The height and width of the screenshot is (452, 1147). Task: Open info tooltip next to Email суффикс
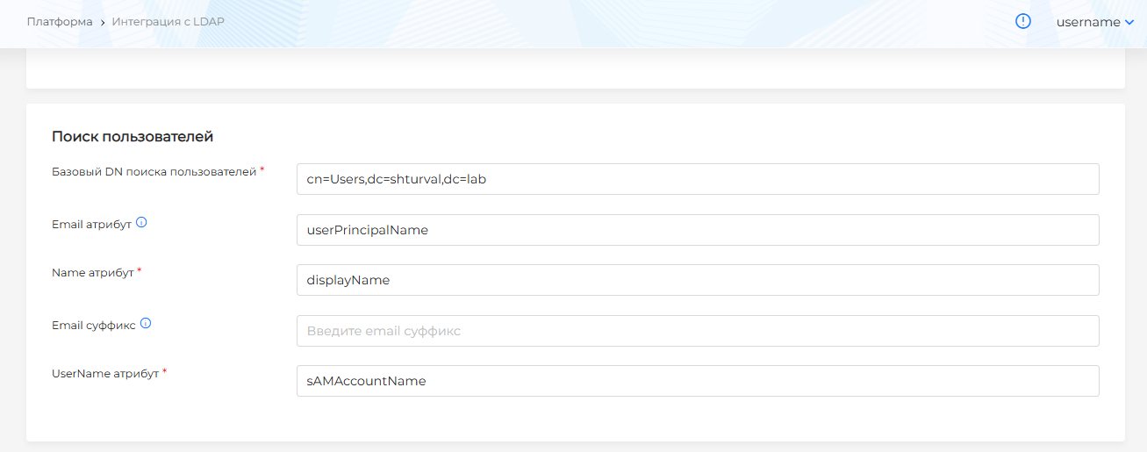click(146, 324)
